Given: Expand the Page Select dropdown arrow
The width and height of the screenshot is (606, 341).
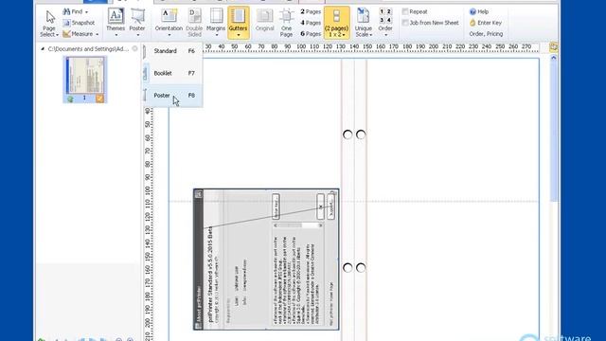Looking at the screenshot, I should click(x=57, y=35).
